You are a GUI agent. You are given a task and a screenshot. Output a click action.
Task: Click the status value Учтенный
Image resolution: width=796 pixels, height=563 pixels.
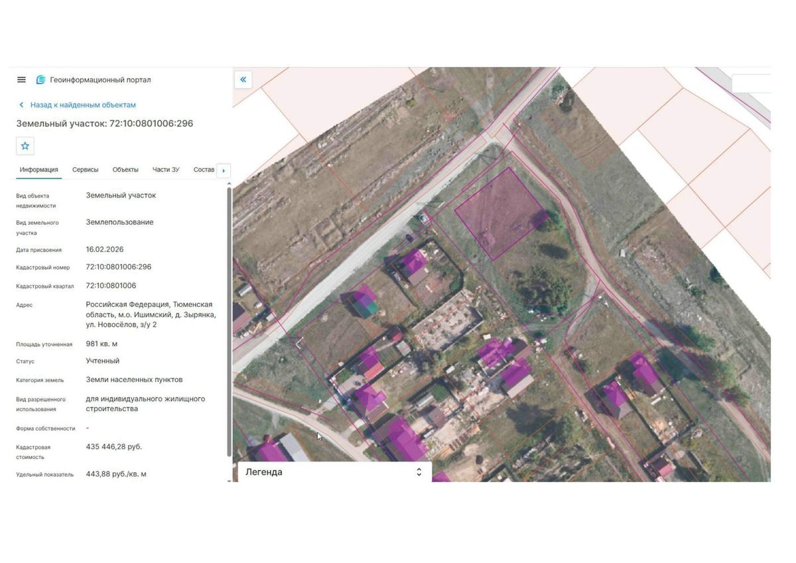(x=103, y=361)
